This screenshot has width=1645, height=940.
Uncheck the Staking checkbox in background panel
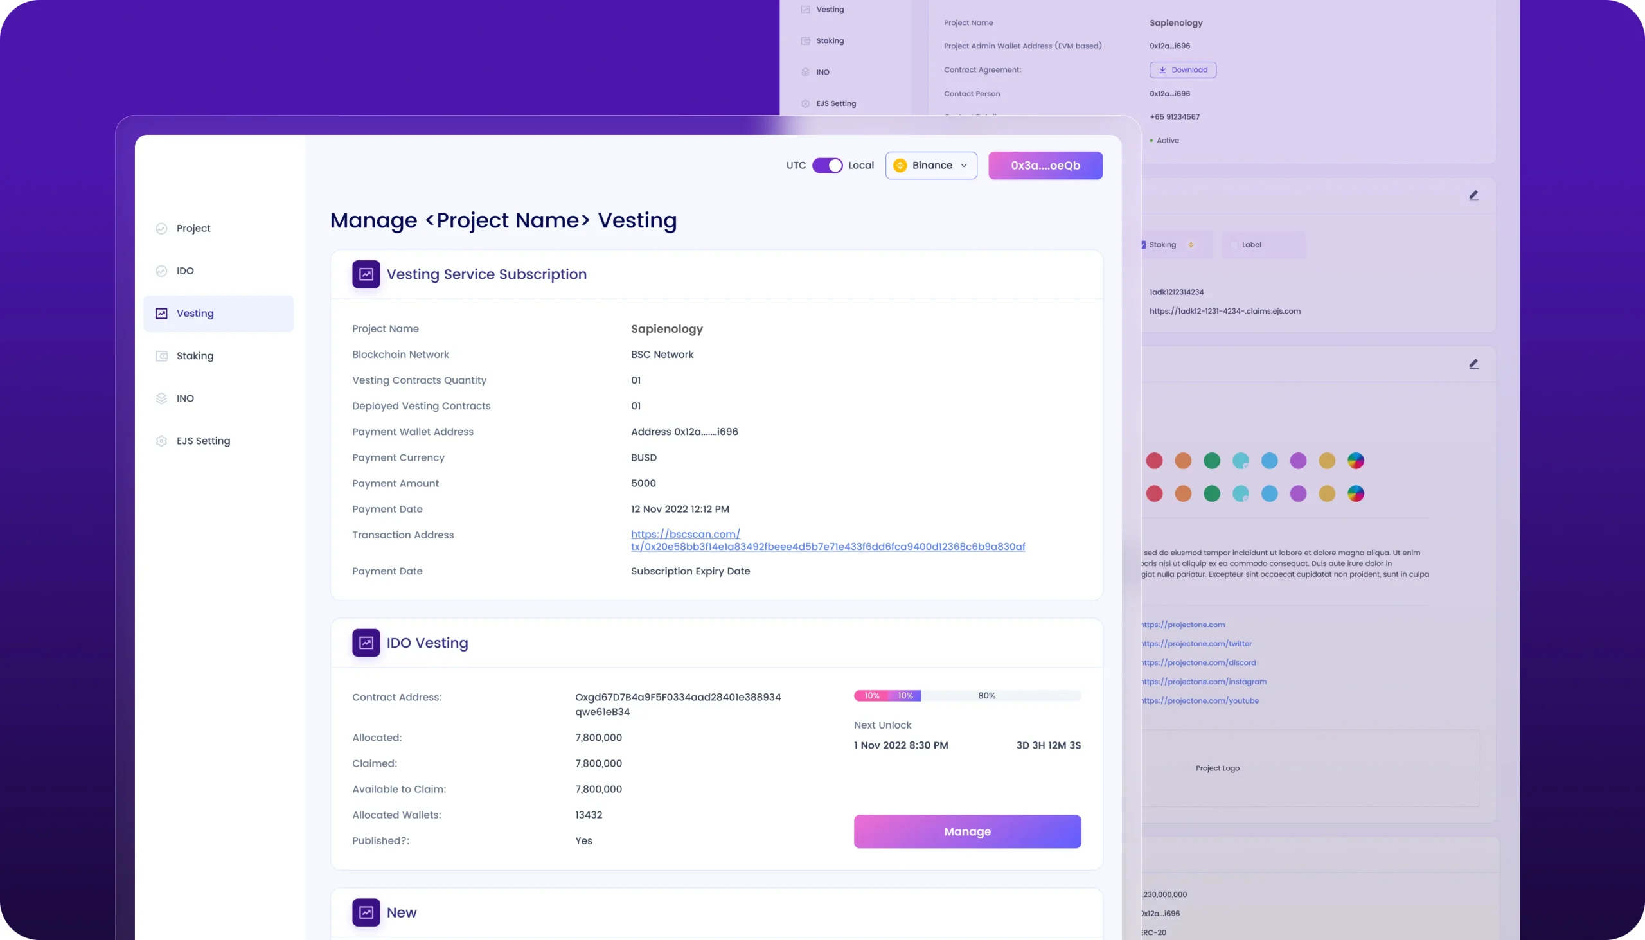(1143, 245)
